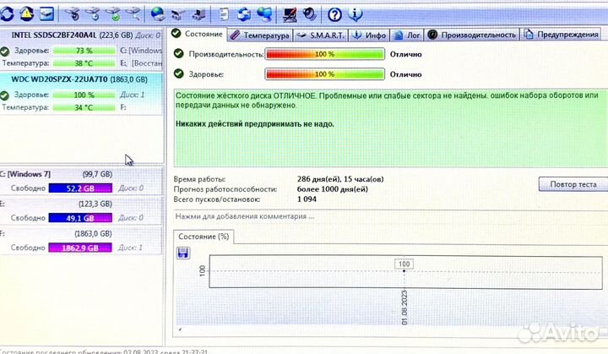This screenshot has width=608, height=354.
Task: Click the speaker sound toolbar icon
Action: tap(309, 14)
